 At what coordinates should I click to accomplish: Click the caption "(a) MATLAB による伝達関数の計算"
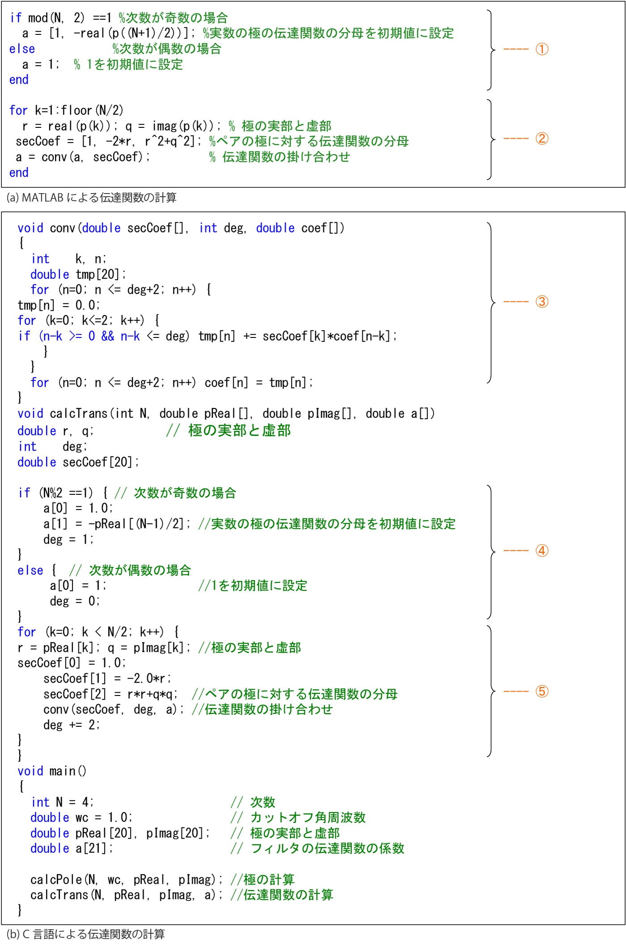(92, 198)
